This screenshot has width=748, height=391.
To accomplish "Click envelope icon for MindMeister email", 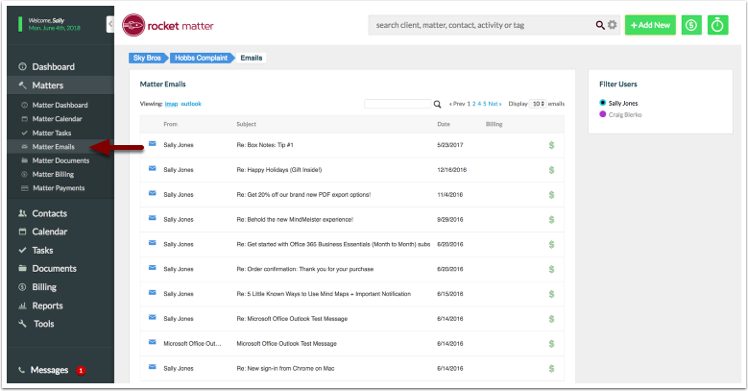I will point(152,218).
